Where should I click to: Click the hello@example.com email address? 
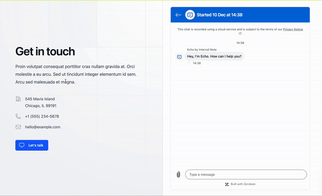coord(43,127)
